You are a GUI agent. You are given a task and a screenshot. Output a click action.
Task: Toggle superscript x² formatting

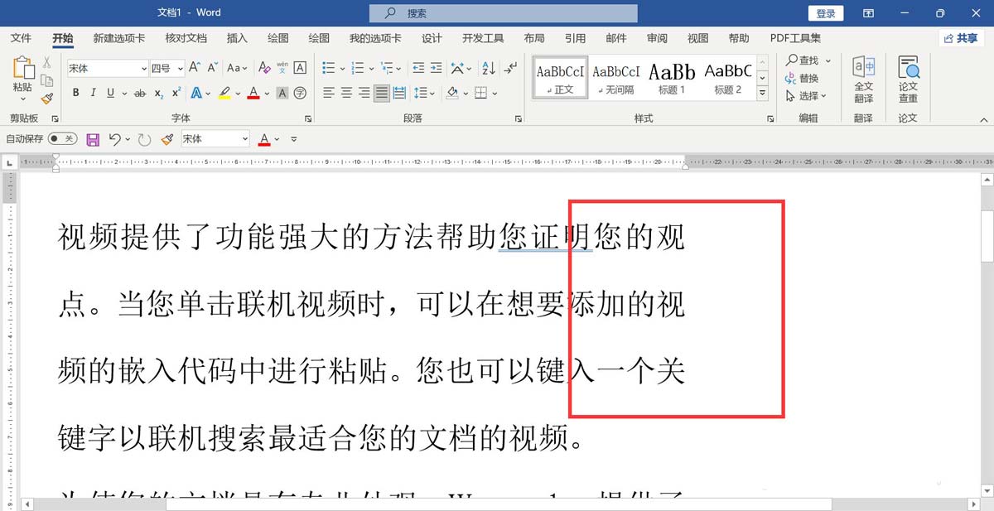tap(176, 93)
